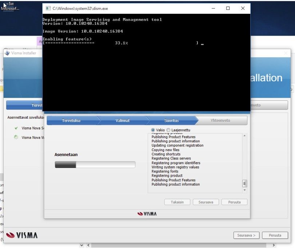Screen dimensions: 295x249
Task: Open the Microsof... desktop shortcut
Action: (10, 6)
